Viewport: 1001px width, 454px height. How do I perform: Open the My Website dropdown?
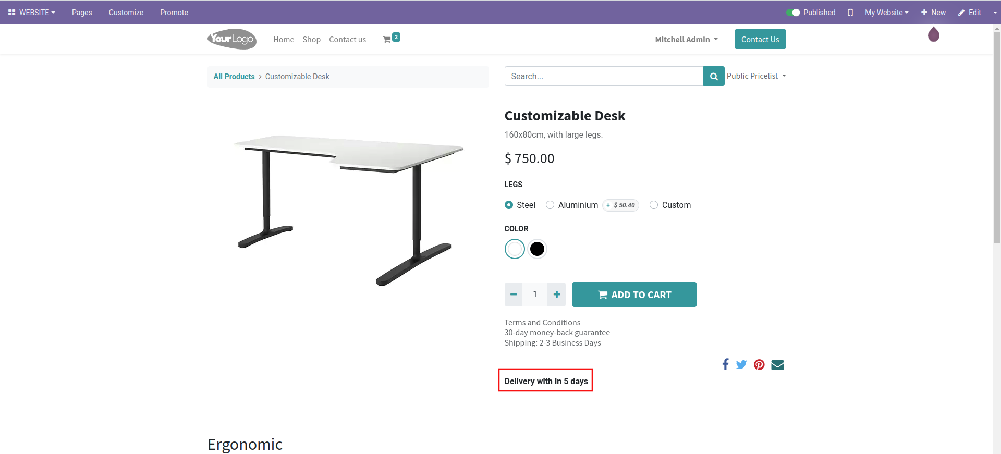coord(886,13)
